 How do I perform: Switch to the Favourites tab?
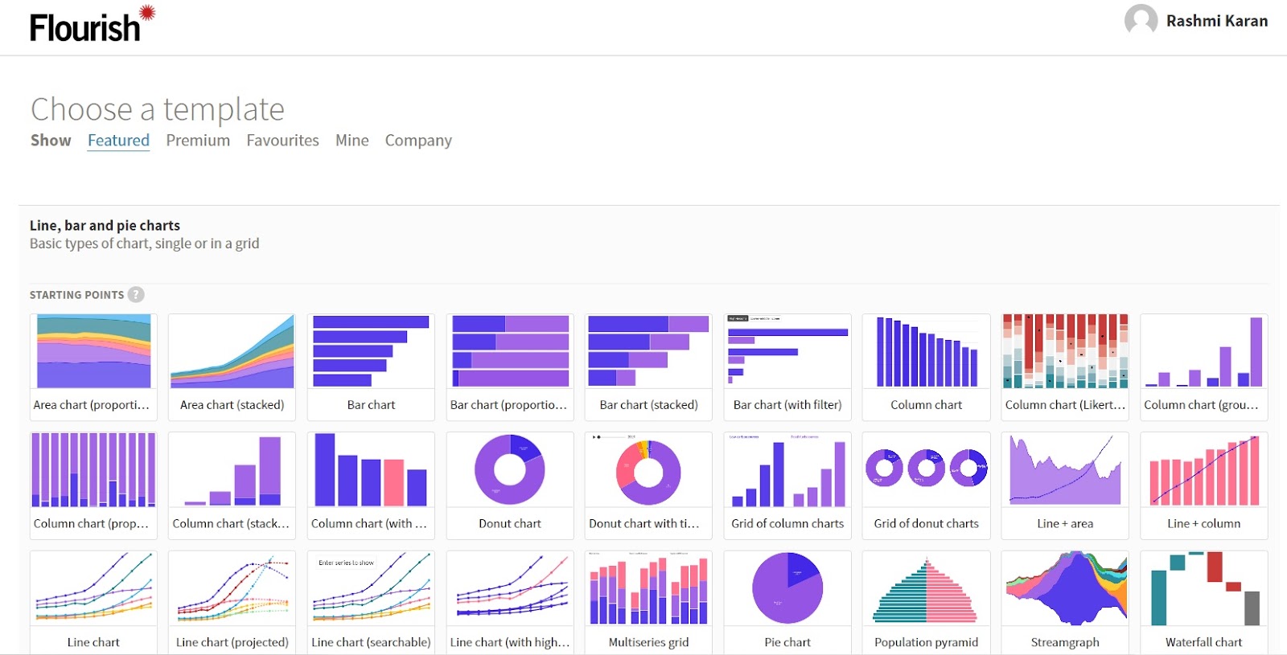(x=282, y=141)
